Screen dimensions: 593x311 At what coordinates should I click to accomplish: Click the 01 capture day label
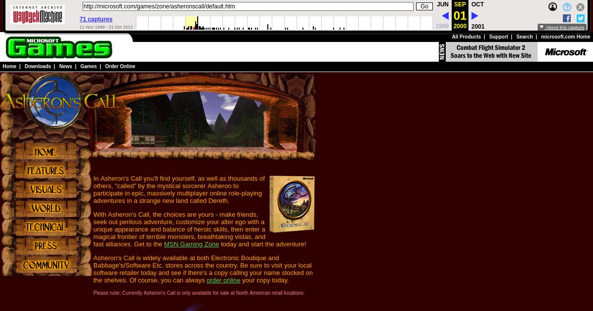[x=460, y=16]
